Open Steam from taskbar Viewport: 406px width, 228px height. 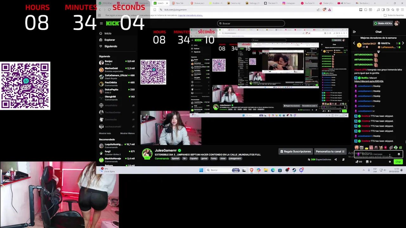click(294, 170)
